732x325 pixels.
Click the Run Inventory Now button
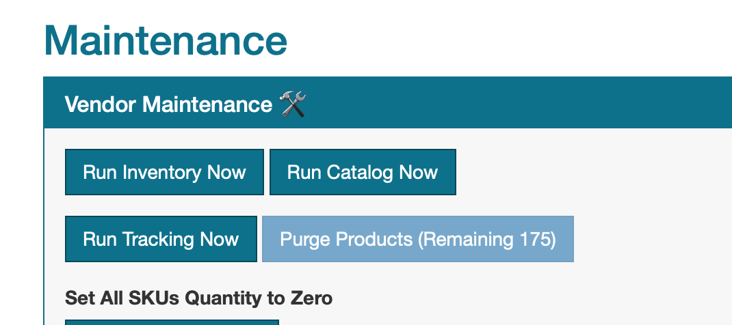164,172
